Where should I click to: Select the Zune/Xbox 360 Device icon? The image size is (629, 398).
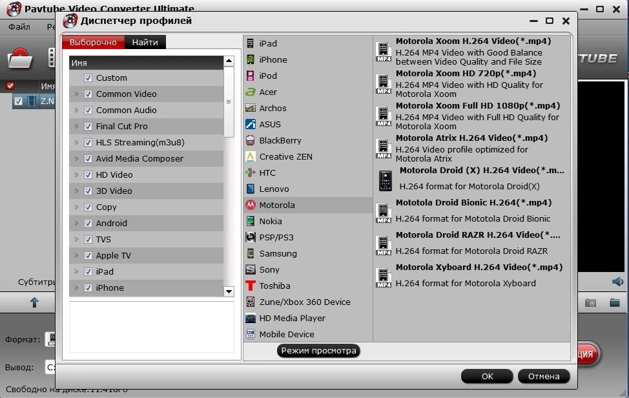251,302
